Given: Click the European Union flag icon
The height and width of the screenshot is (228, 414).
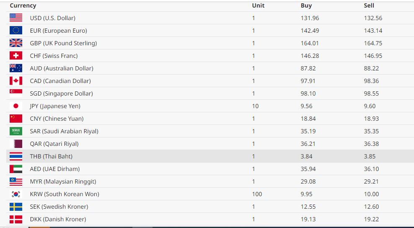Looking at the screenshot, I should (16, 31).
